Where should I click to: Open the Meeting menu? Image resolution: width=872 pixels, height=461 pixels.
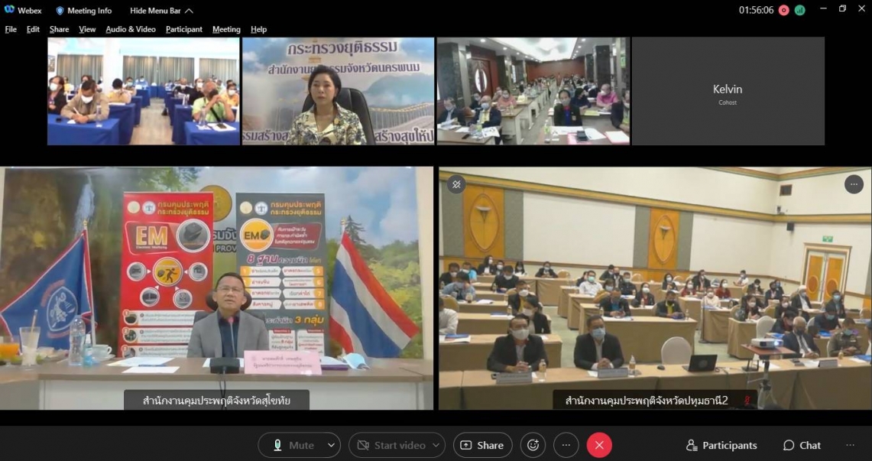pos(226,30)
